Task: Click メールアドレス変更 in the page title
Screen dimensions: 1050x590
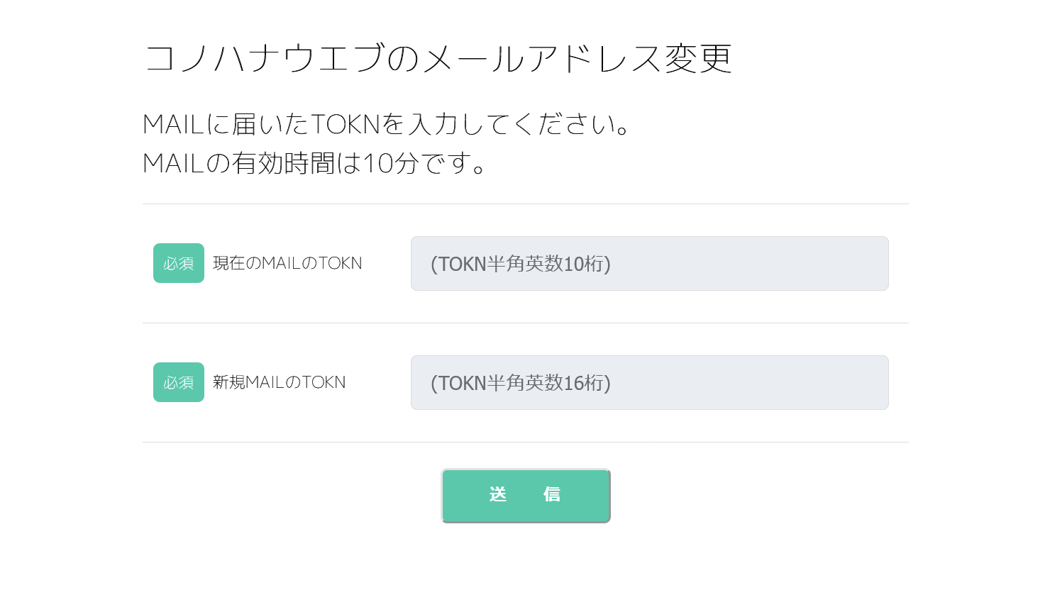Action: [577, 58]
